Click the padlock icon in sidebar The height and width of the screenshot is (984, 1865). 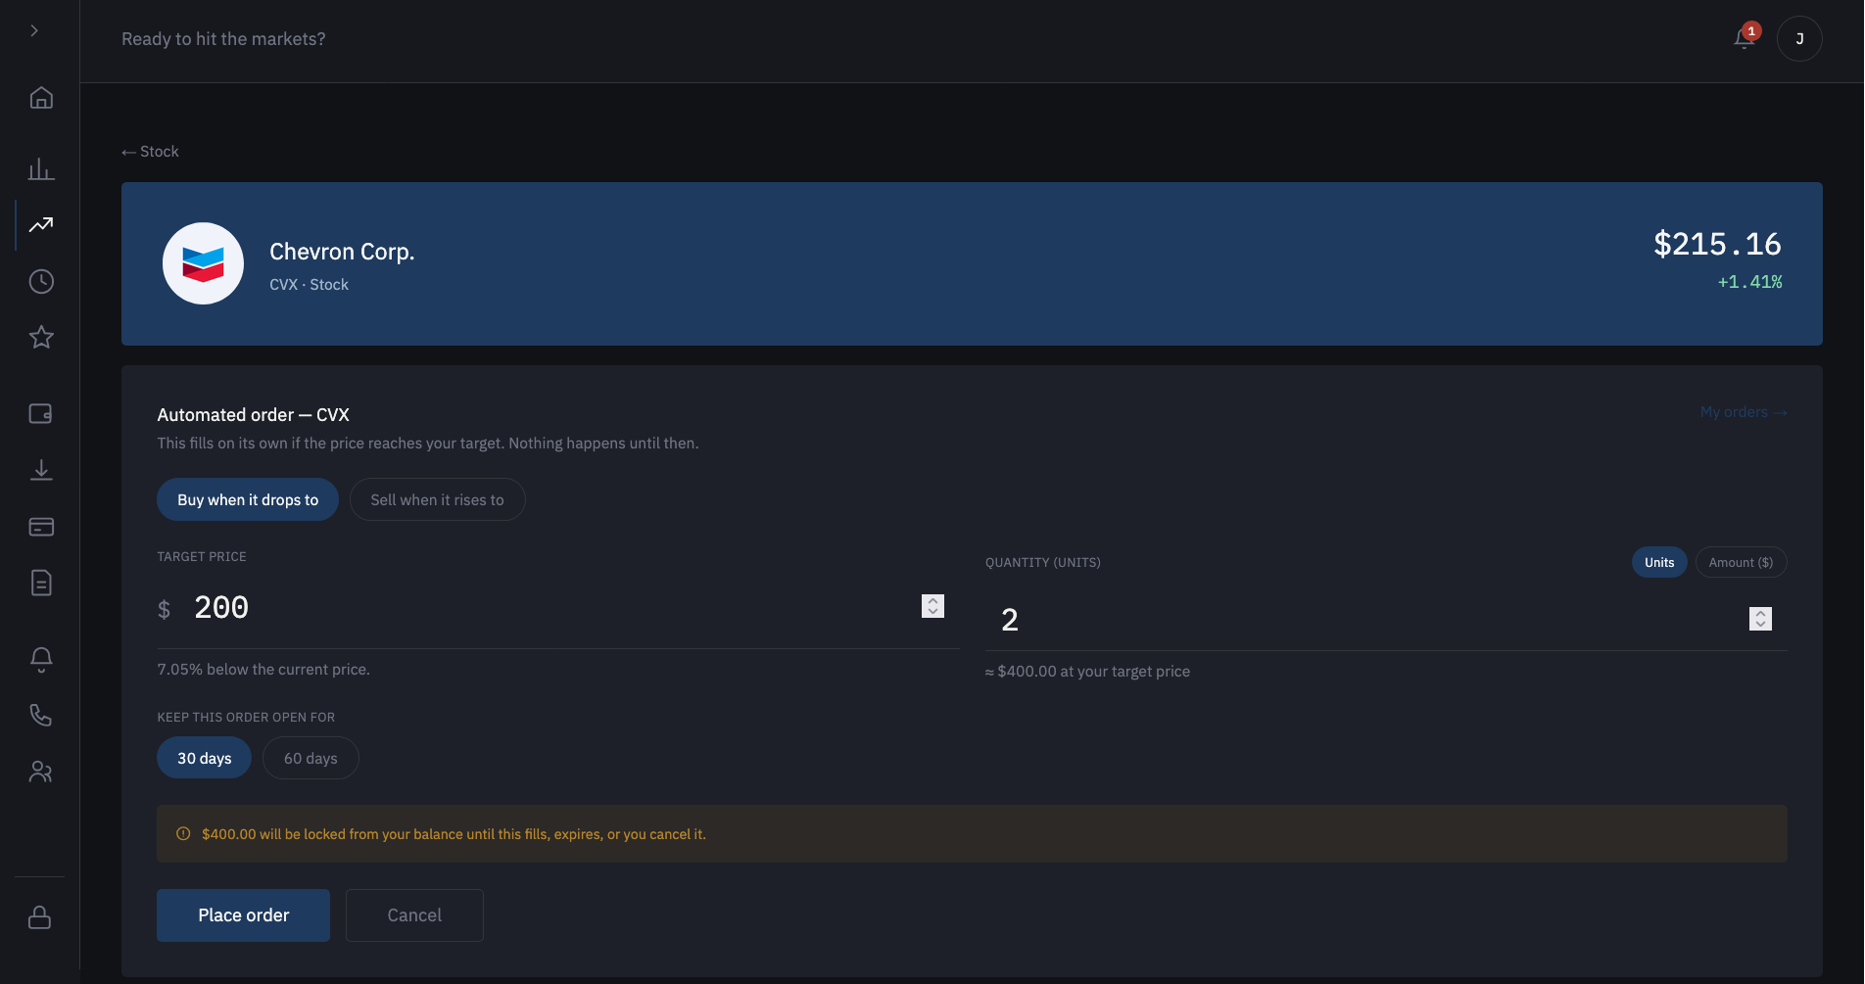tap(40, 917)
